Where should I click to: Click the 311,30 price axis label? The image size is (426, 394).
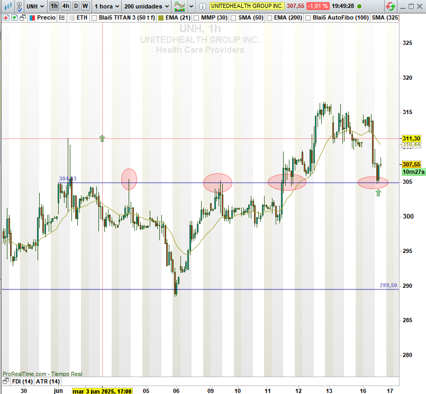point(411,138)
